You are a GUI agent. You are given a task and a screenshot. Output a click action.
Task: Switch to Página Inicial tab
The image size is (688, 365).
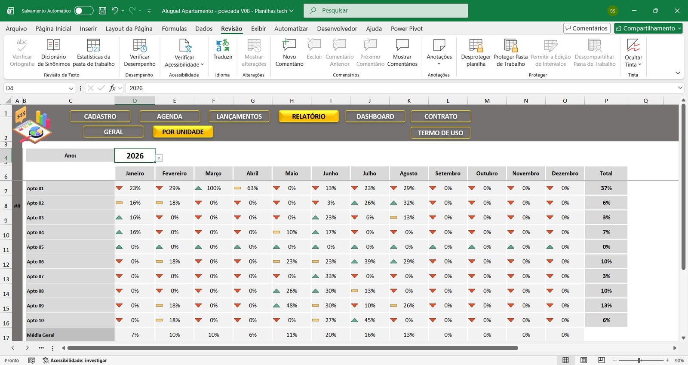click(53, 28)
